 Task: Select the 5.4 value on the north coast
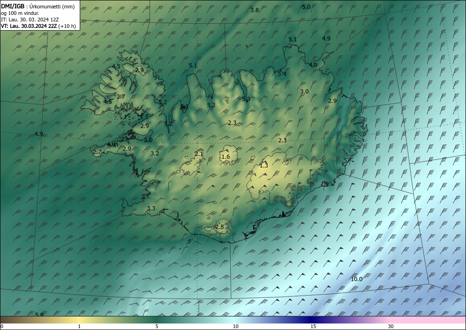(x=282, y=74)
